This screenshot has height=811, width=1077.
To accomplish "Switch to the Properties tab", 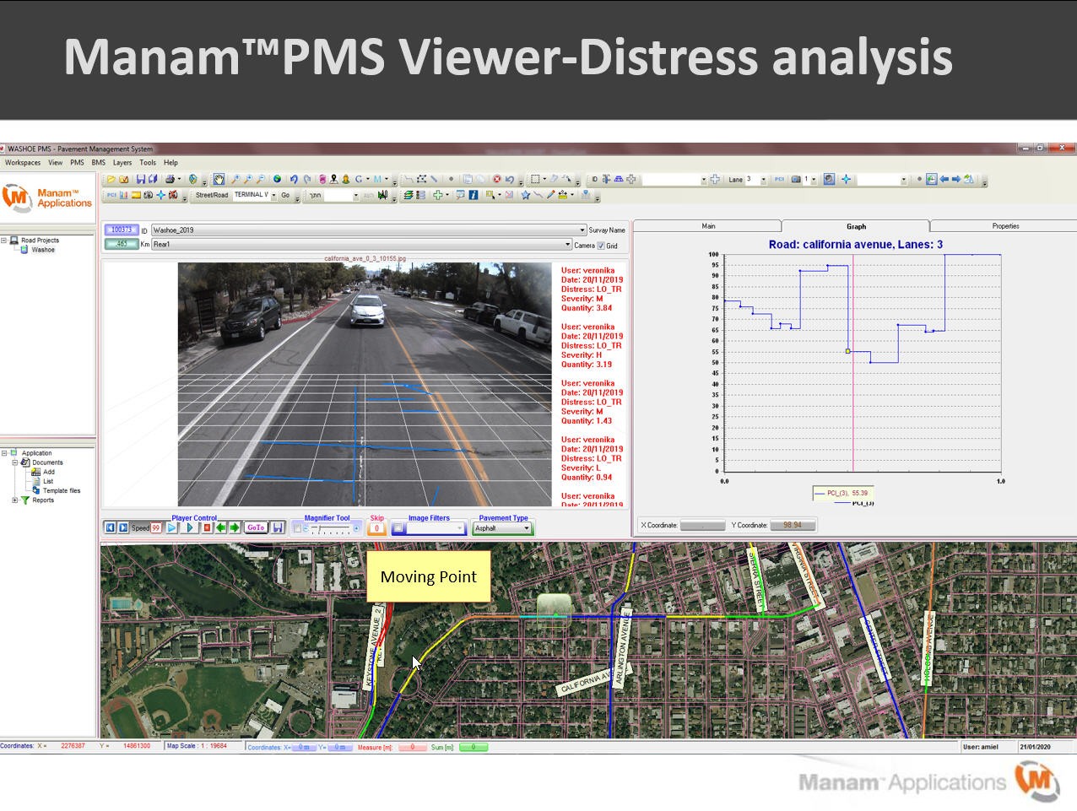I will pos(1005,226).
